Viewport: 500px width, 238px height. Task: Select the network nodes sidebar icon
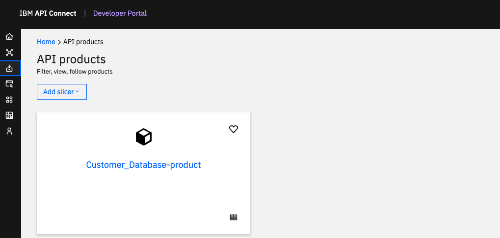point(9,53)
